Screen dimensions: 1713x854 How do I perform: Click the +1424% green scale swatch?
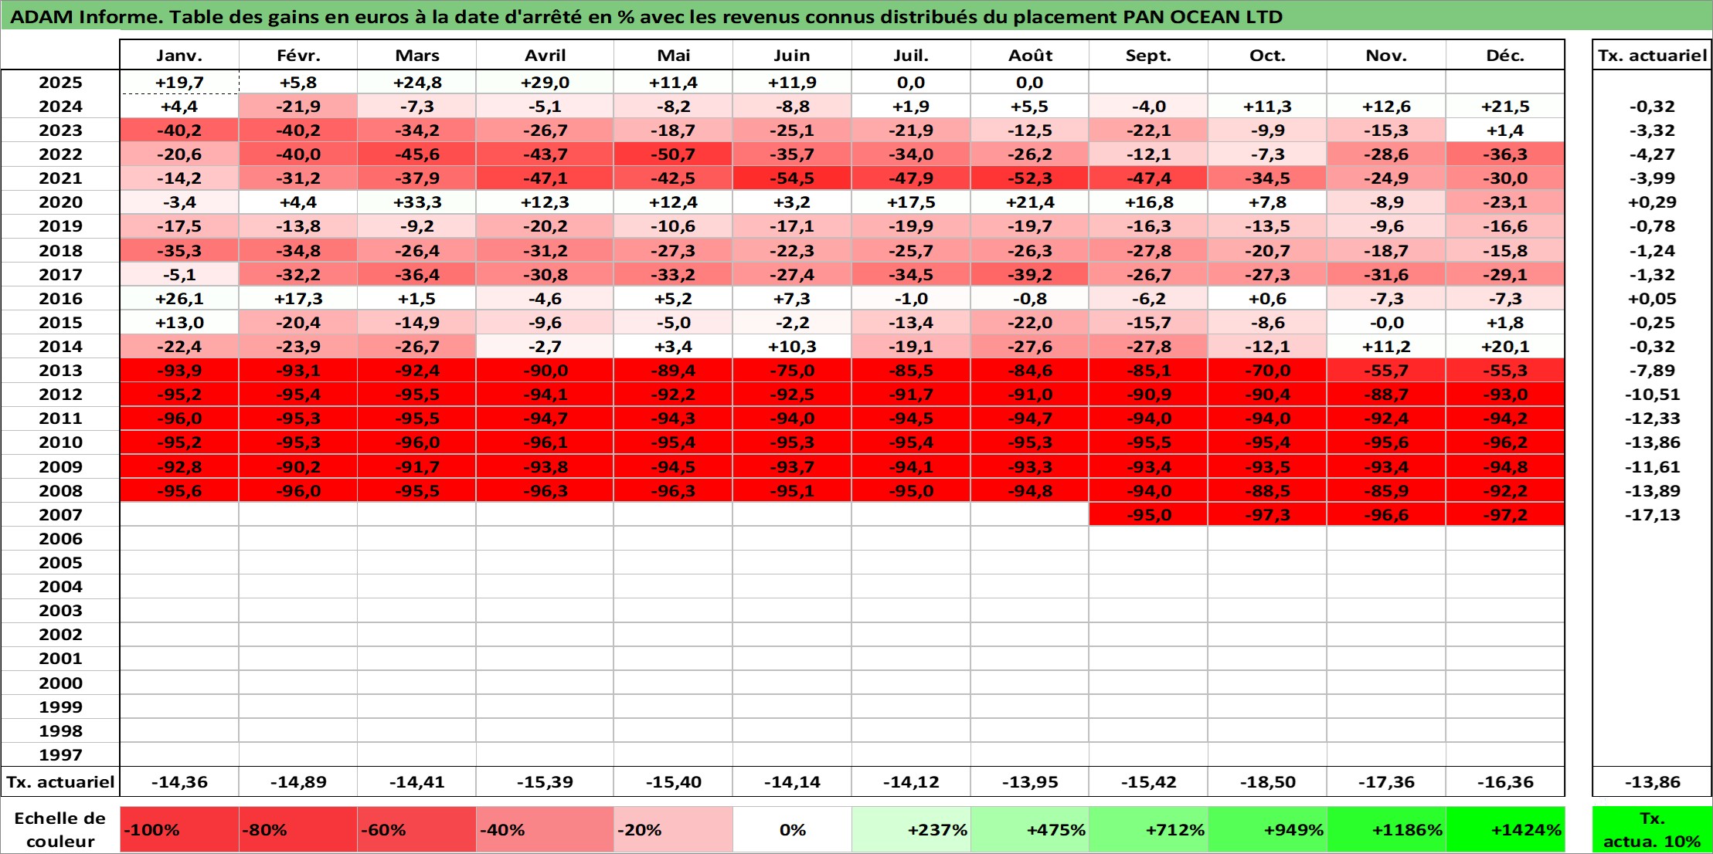pos(1505,830)
